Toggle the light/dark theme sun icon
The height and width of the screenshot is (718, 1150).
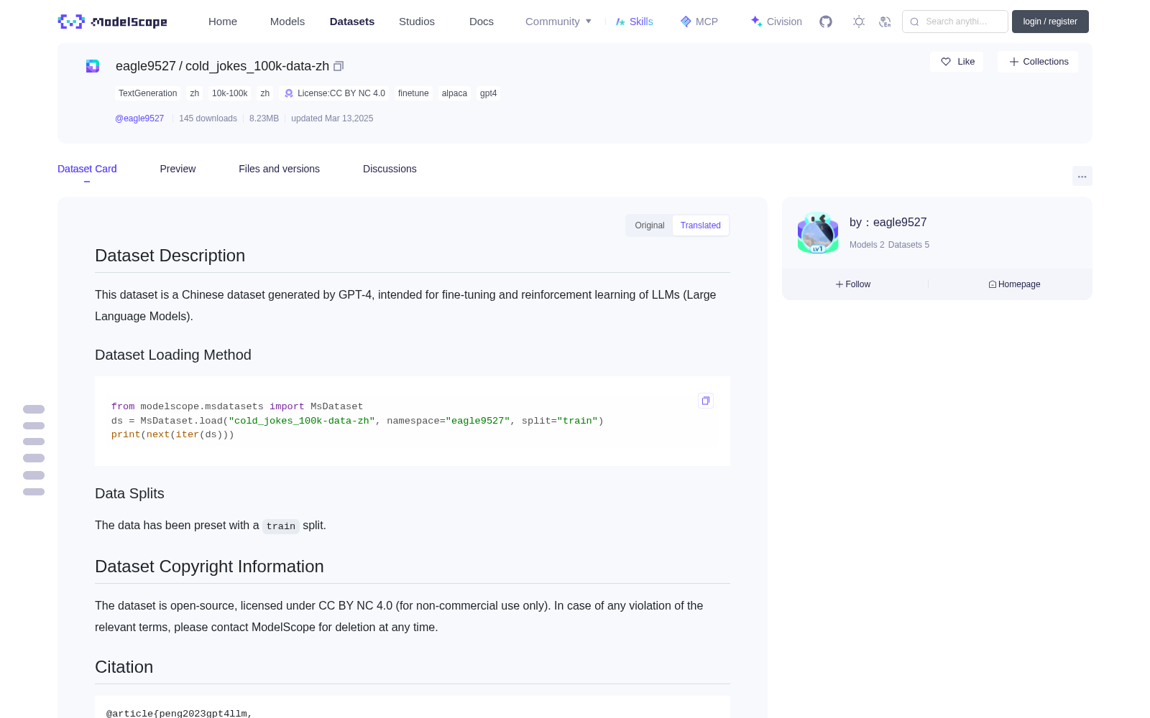point(859,22)
